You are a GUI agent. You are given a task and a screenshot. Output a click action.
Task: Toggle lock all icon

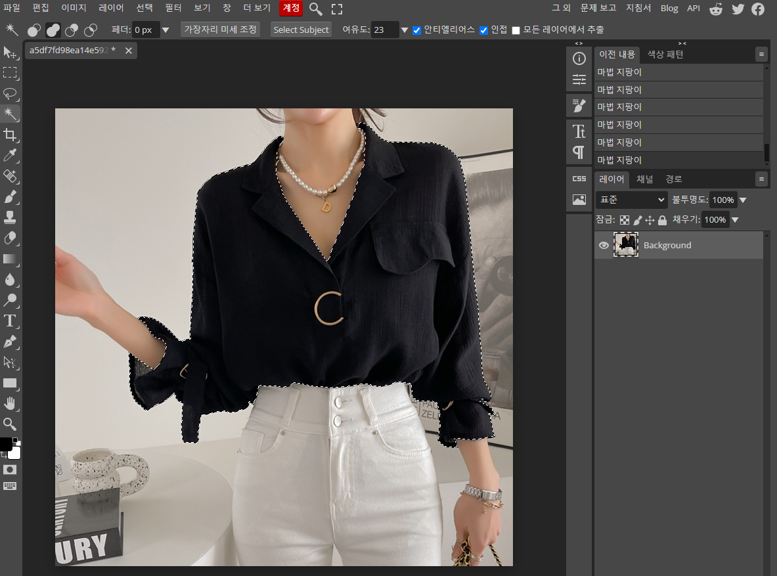tap(662, 220)
